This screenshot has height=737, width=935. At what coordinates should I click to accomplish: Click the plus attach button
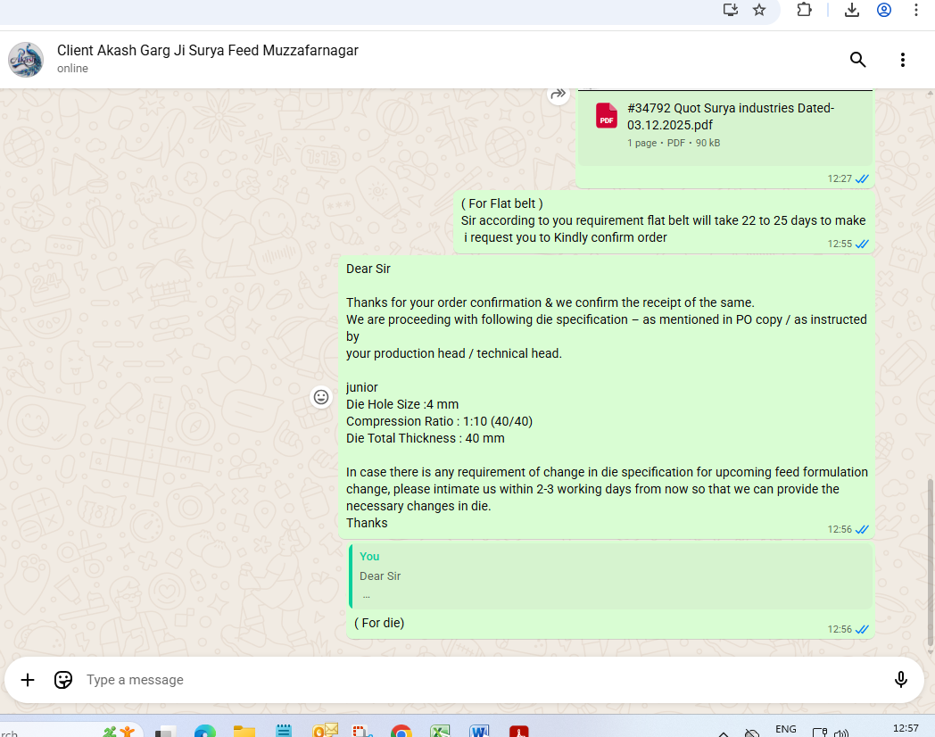tap(28, 680)
